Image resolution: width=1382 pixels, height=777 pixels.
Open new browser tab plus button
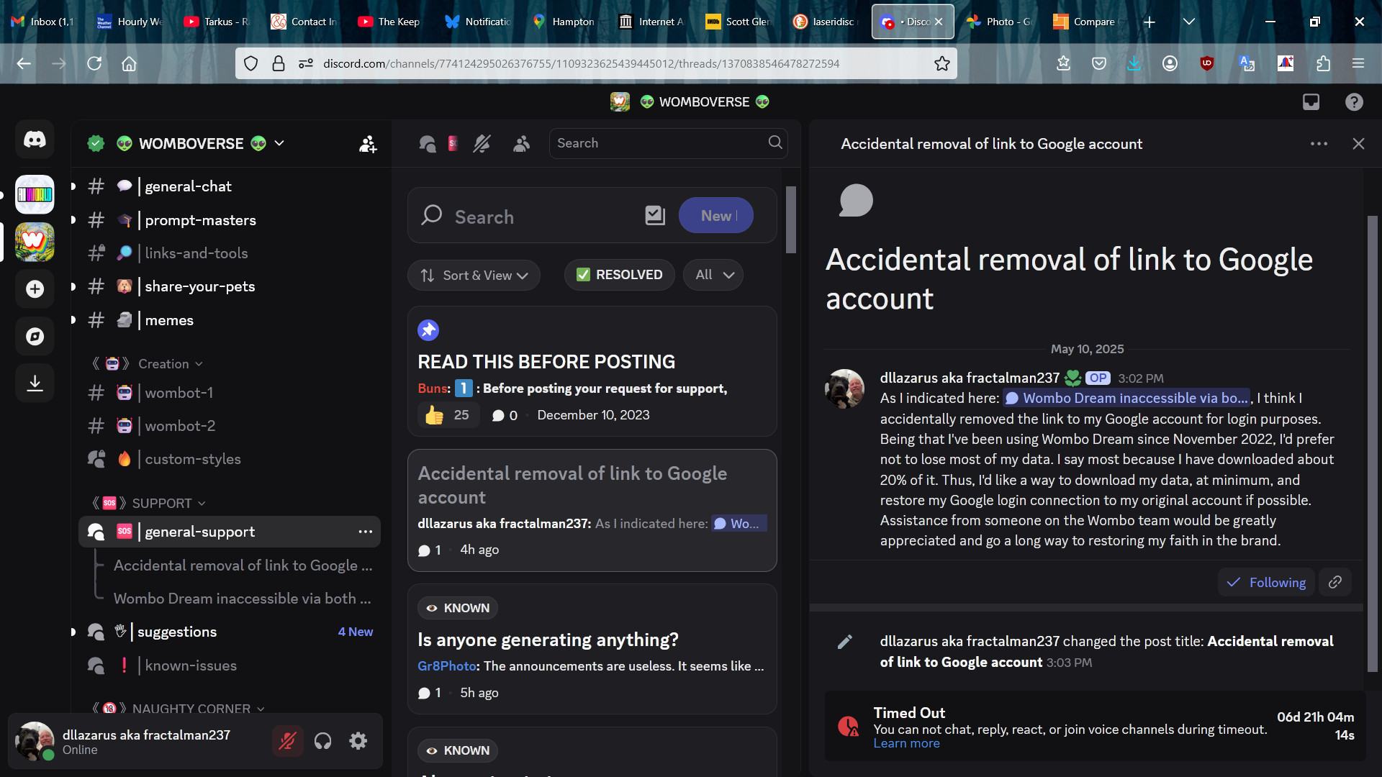1150,22
